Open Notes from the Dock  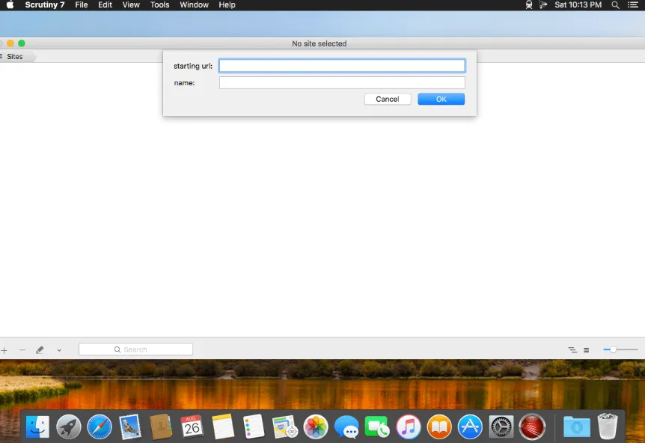(x=223, y=427)
